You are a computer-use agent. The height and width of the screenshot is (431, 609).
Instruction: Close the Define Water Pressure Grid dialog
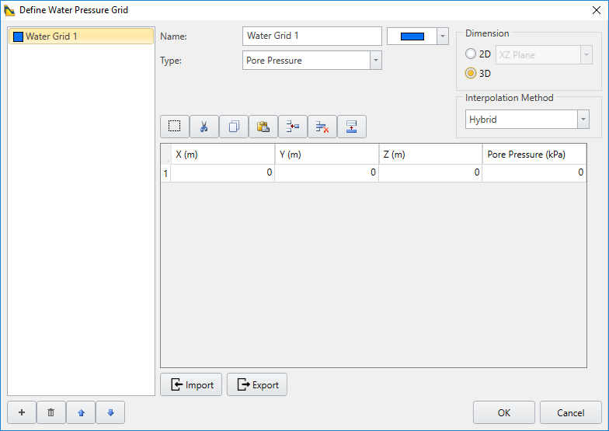pyautogui.click(x=597, y=10)
